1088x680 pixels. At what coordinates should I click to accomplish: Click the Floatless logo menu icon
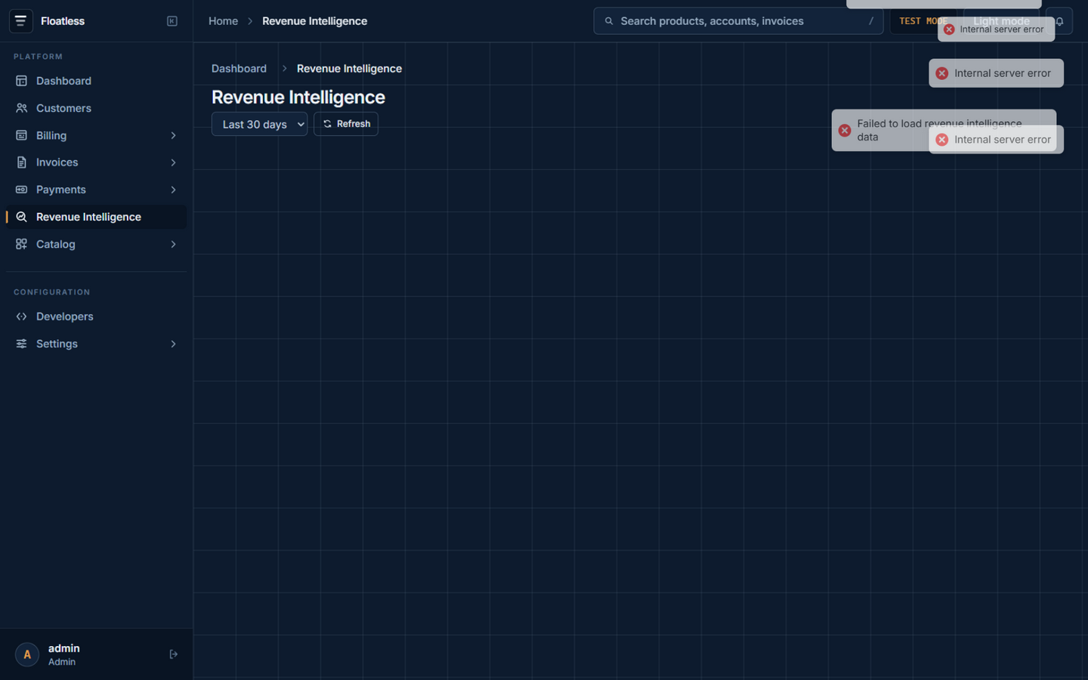21,21
